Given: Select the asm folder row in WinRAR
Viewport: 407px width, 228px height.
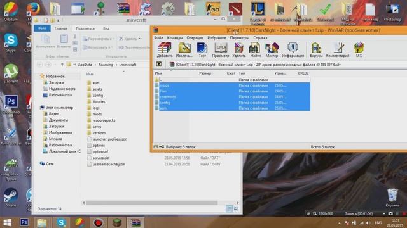Looking at the screenshot, I should coord(232,108).
